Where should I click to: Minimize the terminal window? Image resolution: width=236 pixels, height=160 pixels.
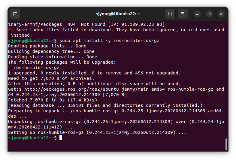click(x=197, y=14)
